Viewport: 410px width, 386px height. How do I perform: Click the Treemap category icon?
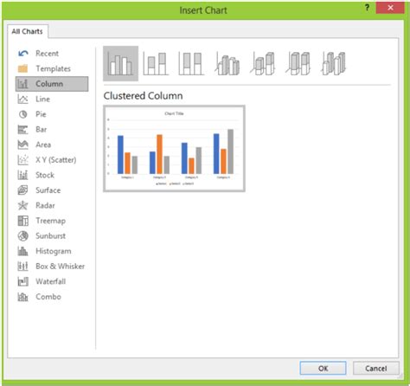tap(23, 221)
